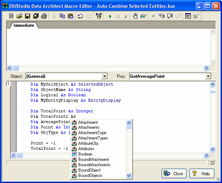Save the macro with the floppy disk icon
Viewport: 222px width, 183px height.
(28, 16)
